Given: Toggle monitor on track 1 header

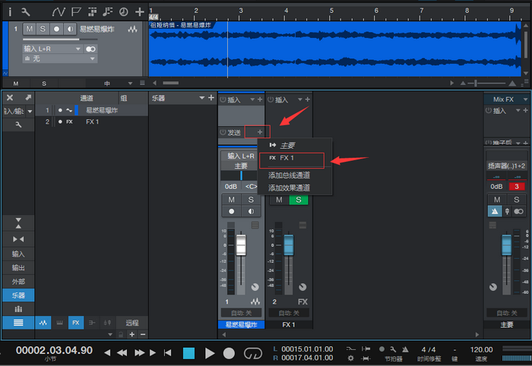Looking at the screenshot, I should tap(68, 29).
